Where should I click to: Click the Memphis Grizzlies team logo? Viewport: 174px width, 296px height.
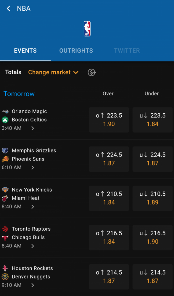tap(5, 150)
